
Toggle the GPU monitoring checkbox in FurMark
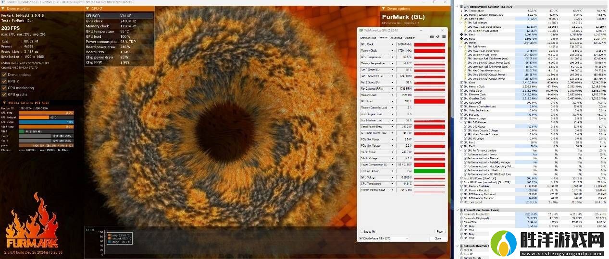[x=5, y=88]
